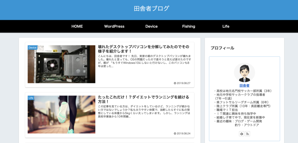Screen dimensions: 298x143
Task: Click the line 陸上クラブ所属（10年：長距離走専門）
Action: coord(243,106)
